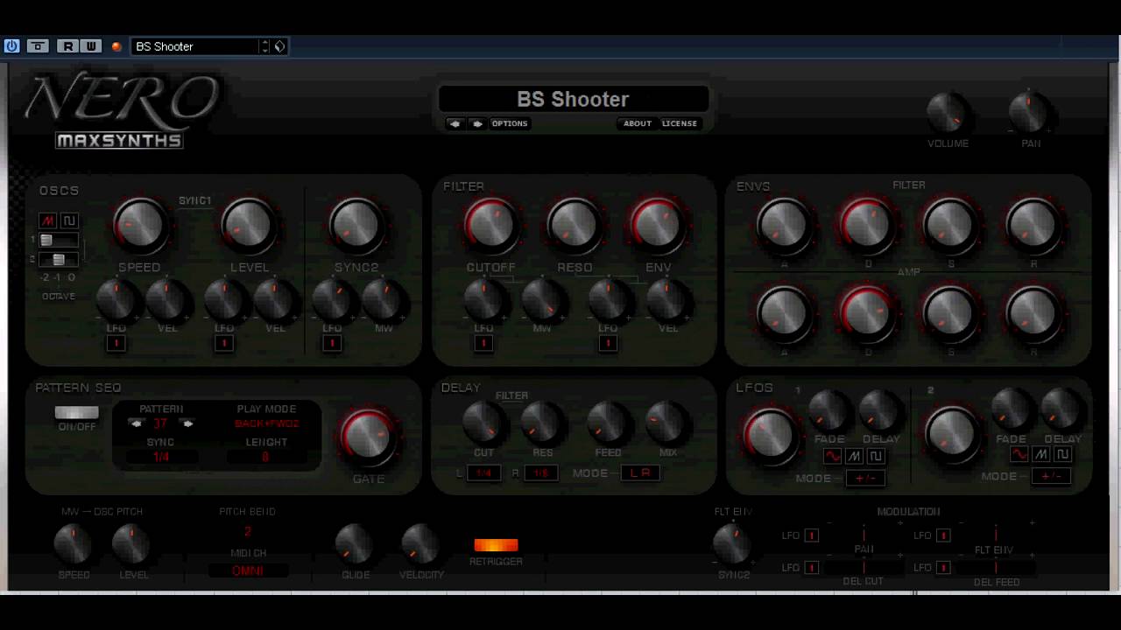Open the OPTIONS menu
This screenshot has width=1121, height=630.
pyautogui.click(x=510, y=123)
